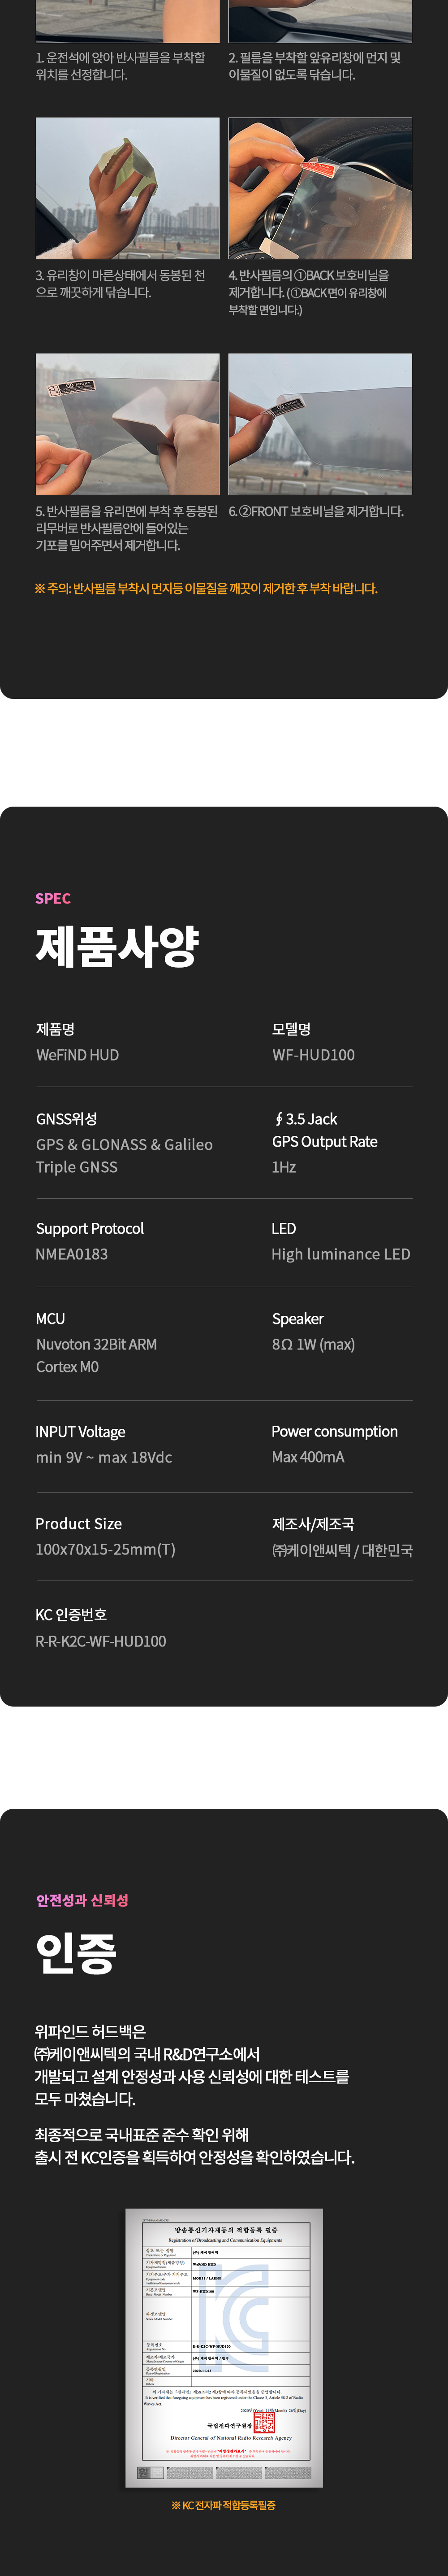Click the KC certificate document image
This screenshot has width=448, height=2576.
point(224,2347)
